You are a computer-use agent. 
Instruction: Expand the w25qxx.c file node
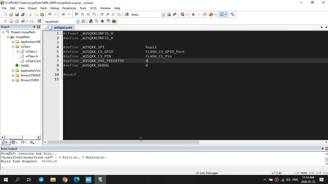point(17,51)
